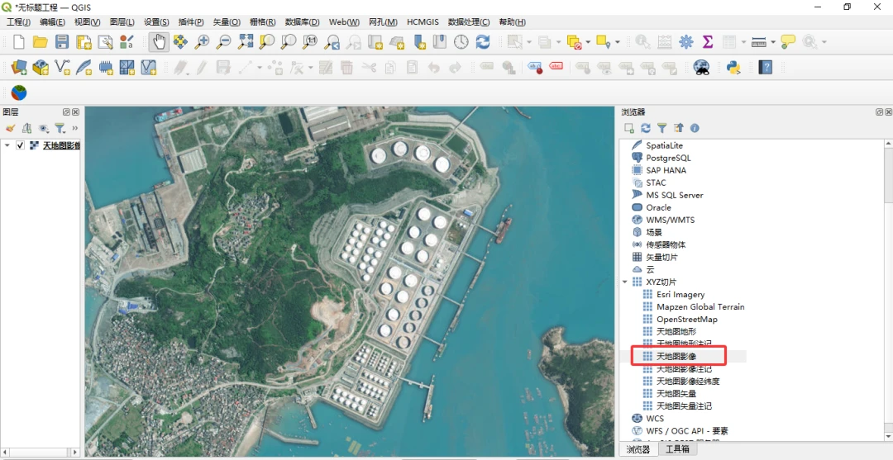Image resolution: width=893 pixels, height=460 pixels.
Task: Collapse the XYZ切片 tree node
Action: (625, 282)
